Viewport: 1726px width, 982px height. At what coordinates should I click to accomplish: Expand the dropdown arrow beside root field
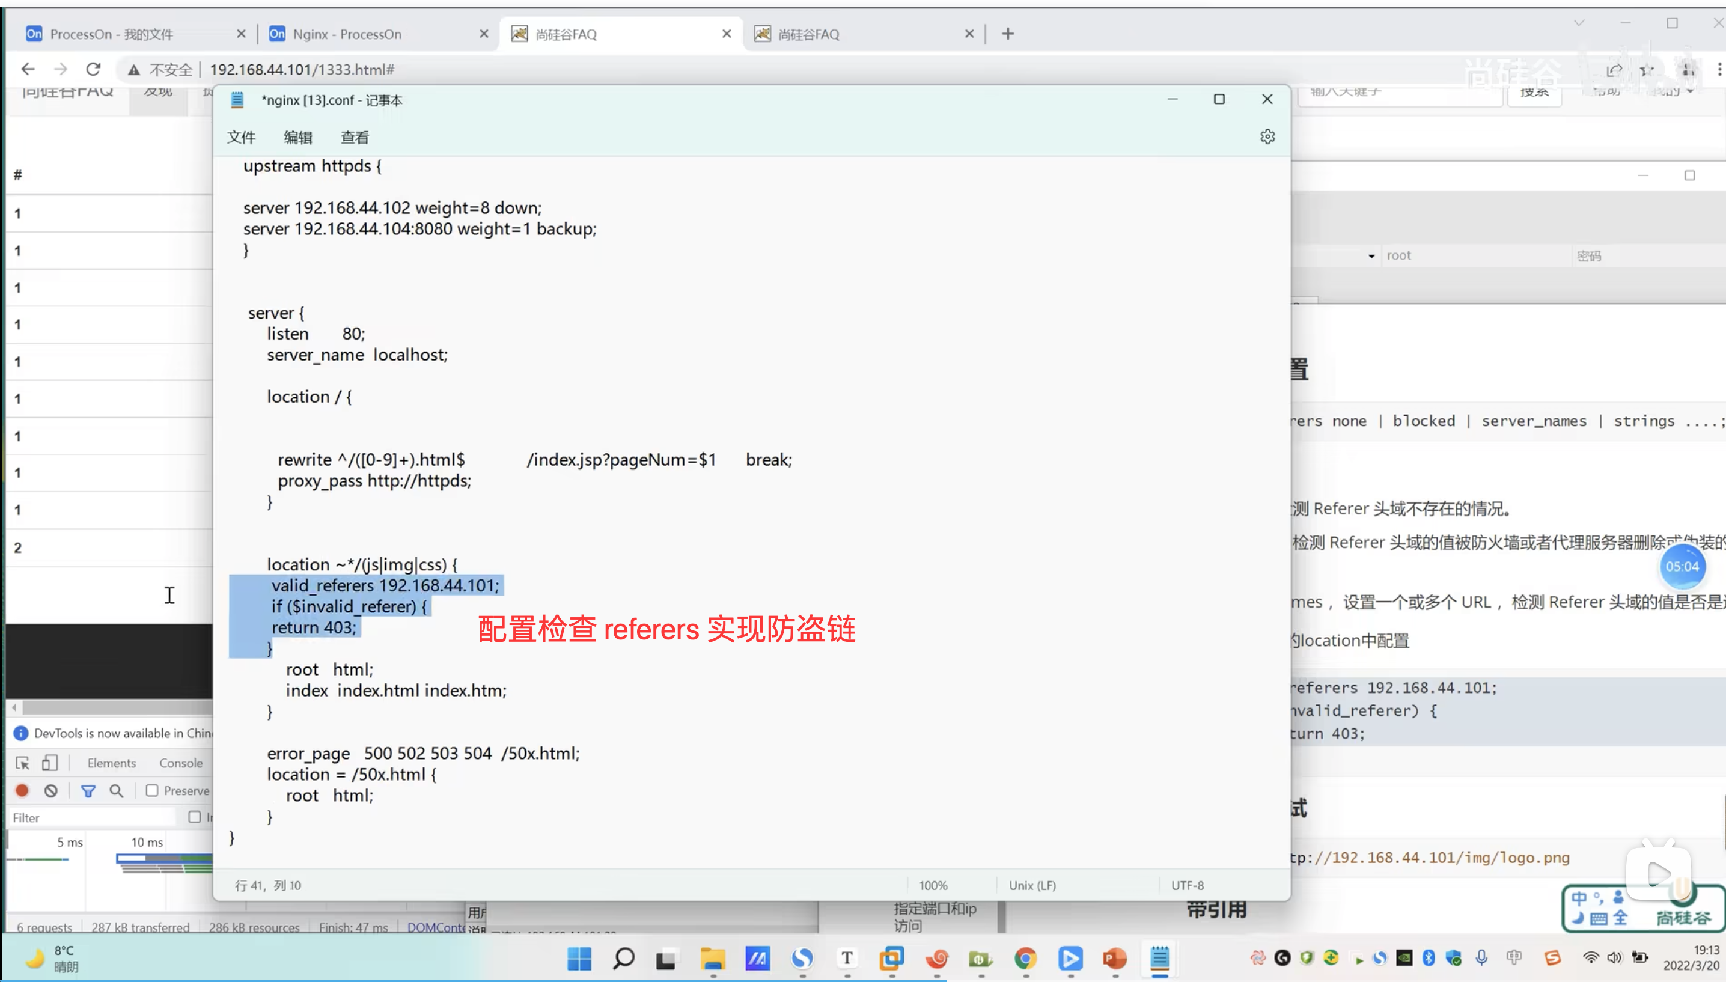pyautogui.click(x=1371, y=256)
